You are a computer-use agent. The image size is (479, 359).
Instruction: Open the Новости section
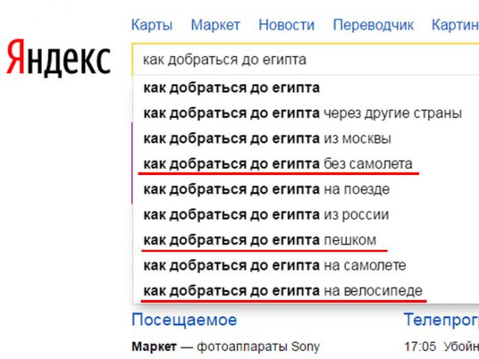287,25
